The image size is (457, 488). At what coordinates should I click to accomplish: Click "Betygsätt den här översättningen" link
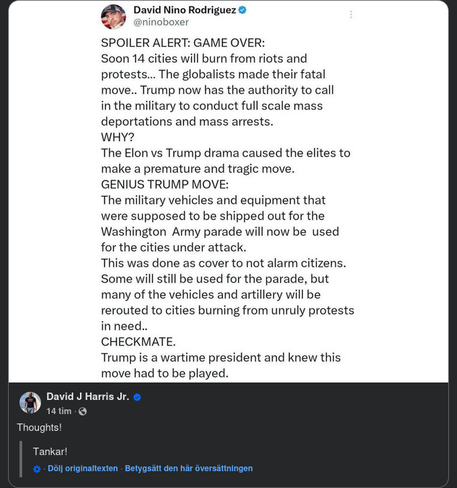click(x=189, y=469)
